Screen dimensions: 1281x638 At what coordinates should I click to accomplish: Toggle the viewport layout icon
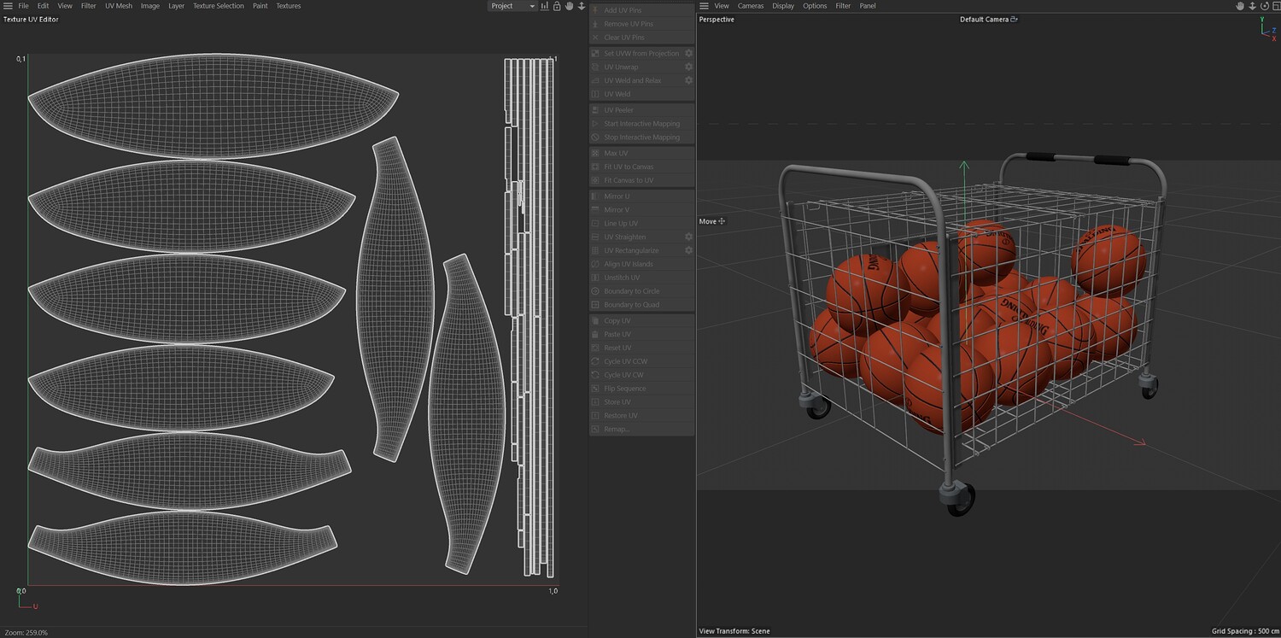coord(1275,6)
